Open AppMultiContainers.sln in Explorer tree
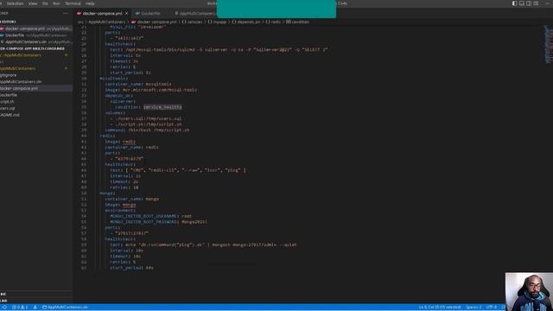 (36, 82)
